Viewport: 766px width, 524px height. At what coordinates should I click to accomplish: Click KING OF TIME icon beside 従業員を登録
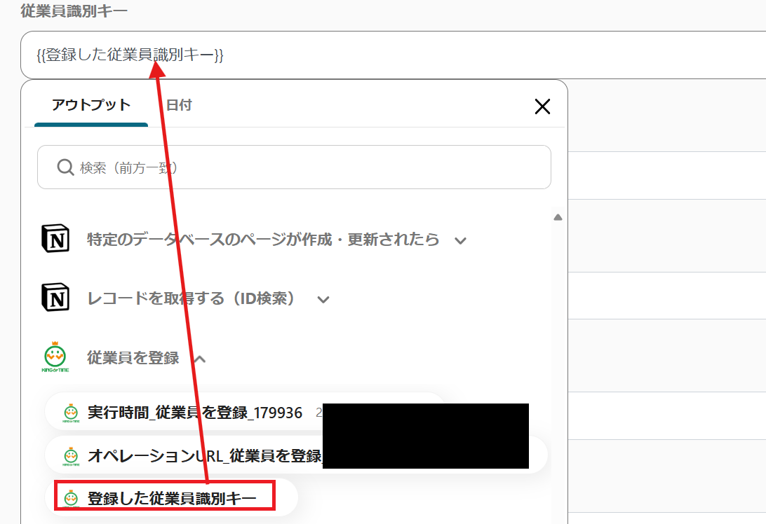coord(55,357)
